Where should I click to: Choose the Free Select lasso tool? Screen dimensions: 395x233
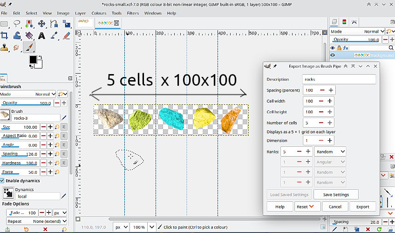[x=17, y=23]
